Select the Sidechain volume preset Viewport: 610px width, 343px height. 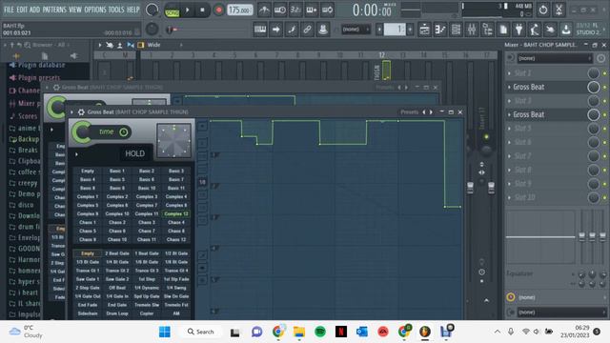tap(88, 313)
